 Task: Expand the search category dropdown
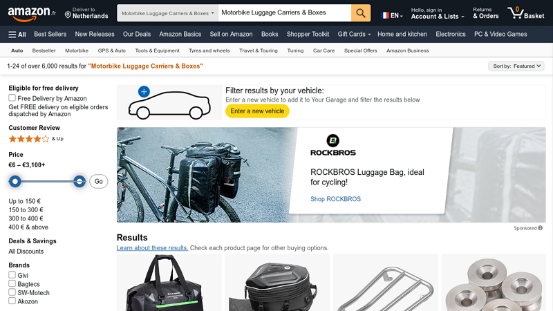point(167,13)
